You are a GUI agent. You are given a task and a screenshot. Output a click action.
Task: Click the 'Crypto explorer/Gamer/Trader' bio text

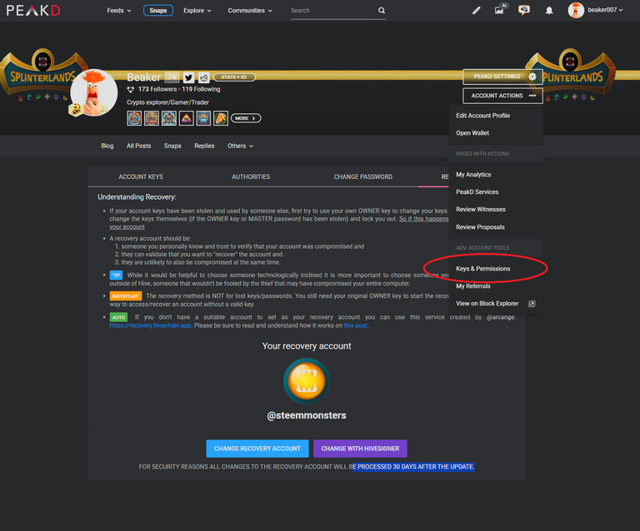167,102
